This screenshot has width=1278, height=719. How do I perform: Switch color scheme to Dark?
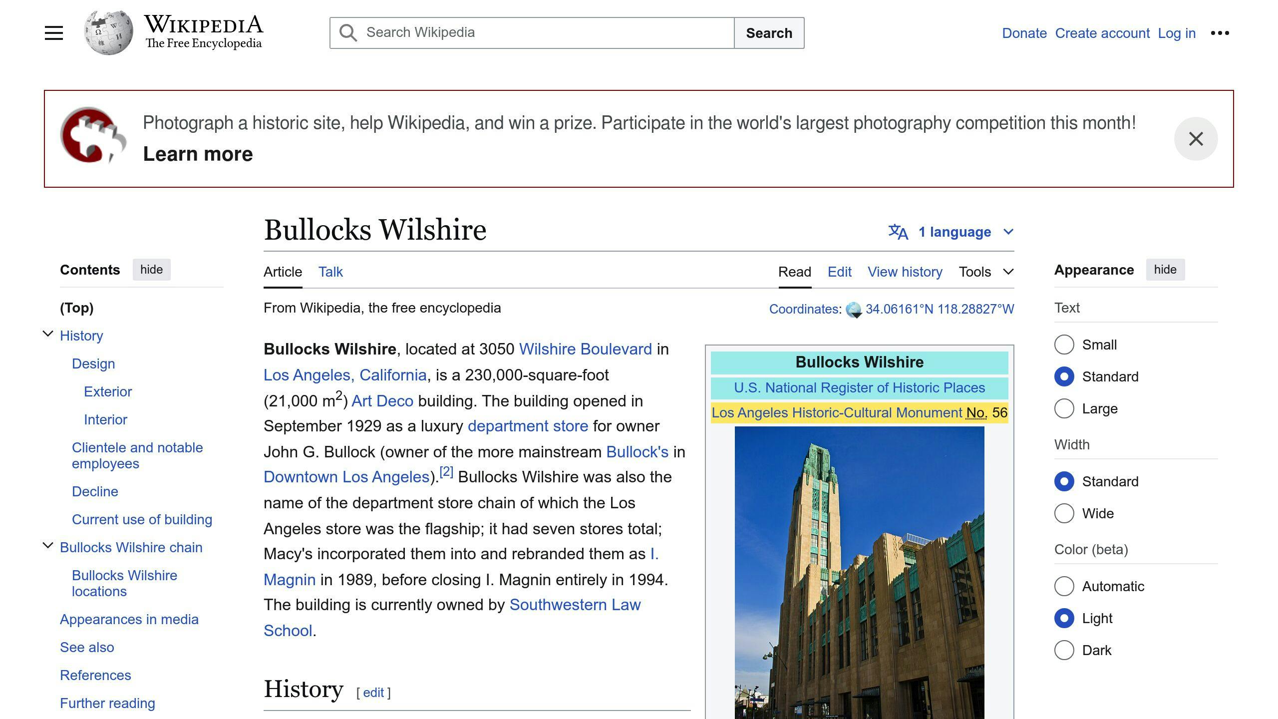(x=1065, y=650)
